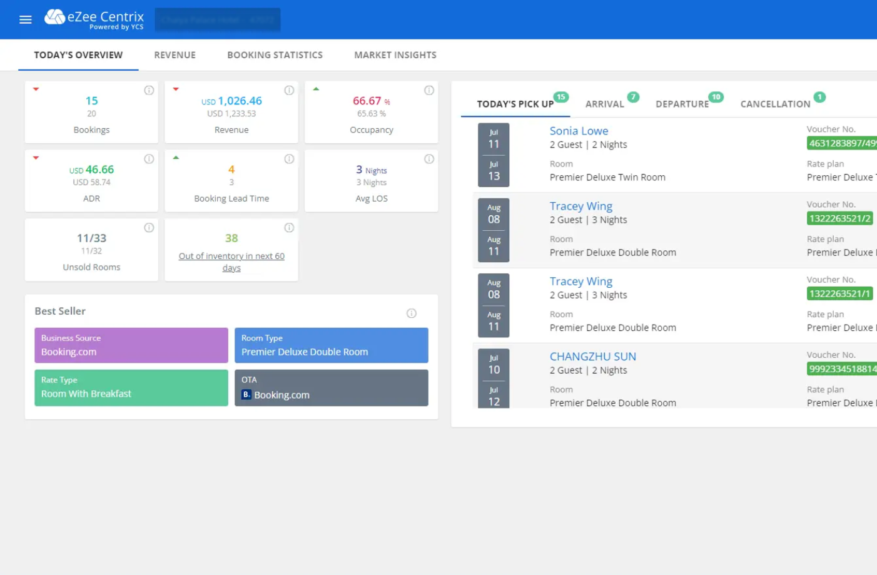This screenshot has width=877, height=575.
Task: Click the purple Business Source tile
Action: click(x=131, y=345)
